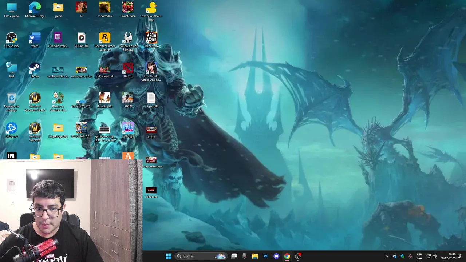The width and height of the screenshot is (466, 262).
Task: Open the Papelera de reciclaje
Action: pyautogui.click(x=12, y=102)
